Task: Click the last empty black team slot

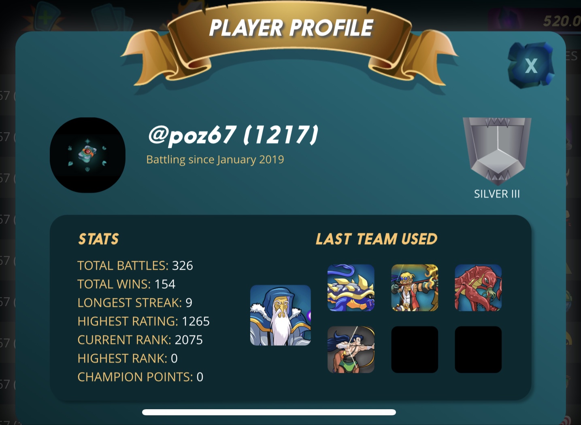Action: [x=478, y=350]
